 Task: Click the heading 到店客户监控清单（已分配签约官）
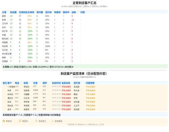pyautogui.click(x=83, y=73)
